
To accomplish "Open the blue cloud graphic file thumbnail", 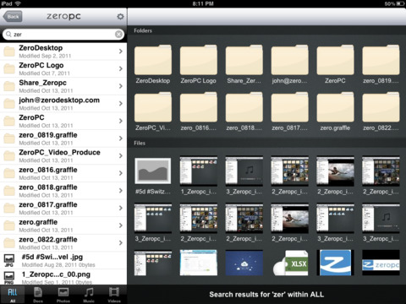I will coord(244,263).
